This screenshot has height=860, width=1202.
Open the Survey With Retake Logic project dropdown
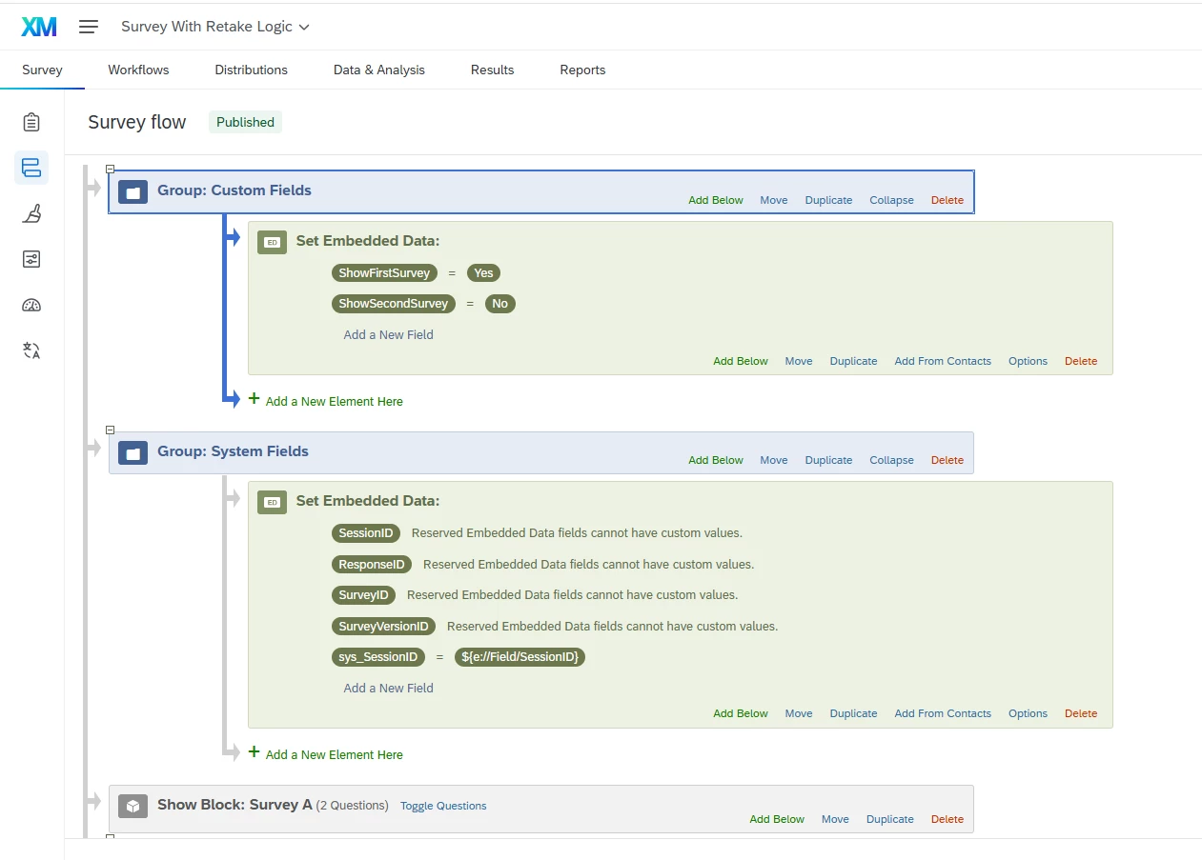coord(215,27)
